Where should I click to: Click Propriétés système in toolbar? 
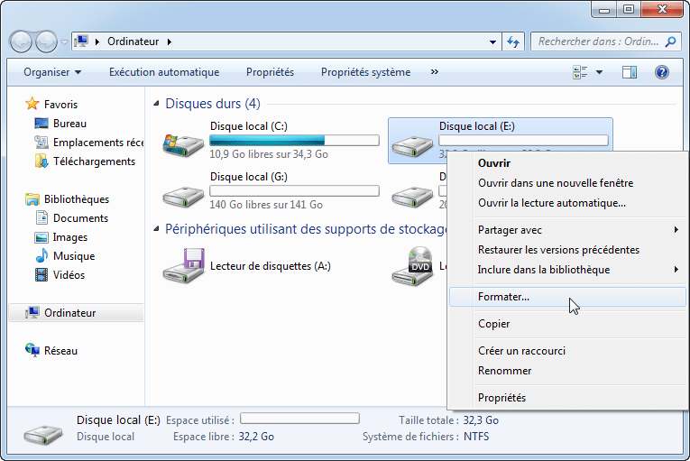365,72
